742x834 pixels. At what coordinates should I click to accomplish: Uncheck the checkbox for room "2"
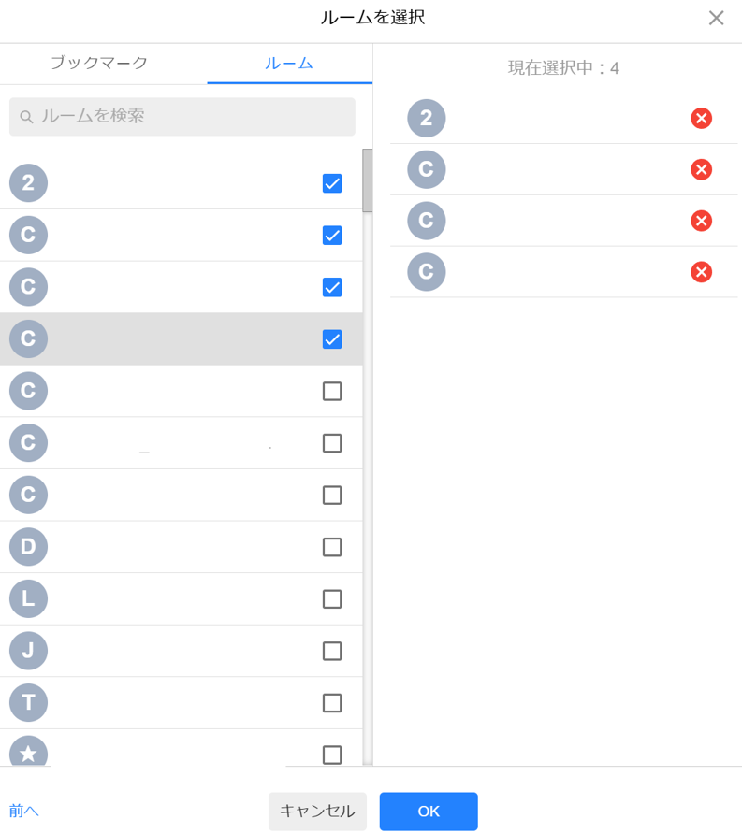[332, 183]
